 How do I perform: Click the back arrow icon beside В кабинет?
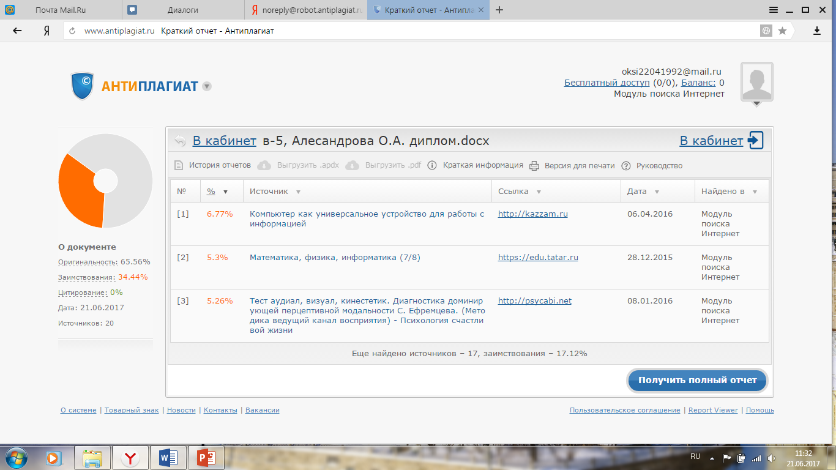click(180, 141)
